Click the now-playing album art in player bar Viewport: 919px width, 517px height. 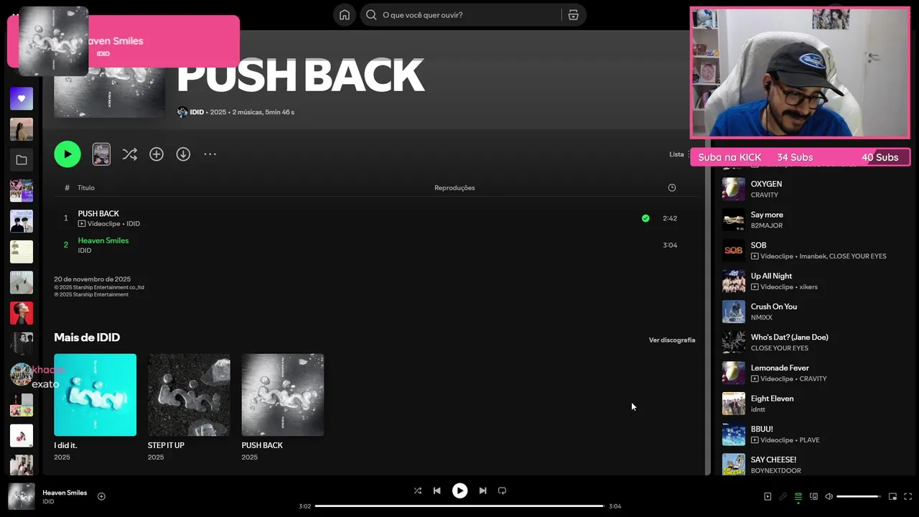pos(22,496)
